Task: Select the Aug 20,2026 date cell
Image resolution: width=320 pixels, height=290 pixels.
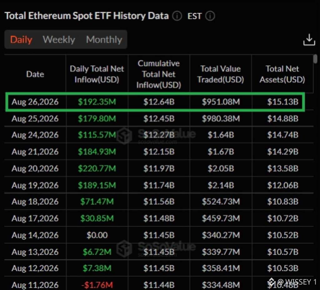Action: pos(35,168)
